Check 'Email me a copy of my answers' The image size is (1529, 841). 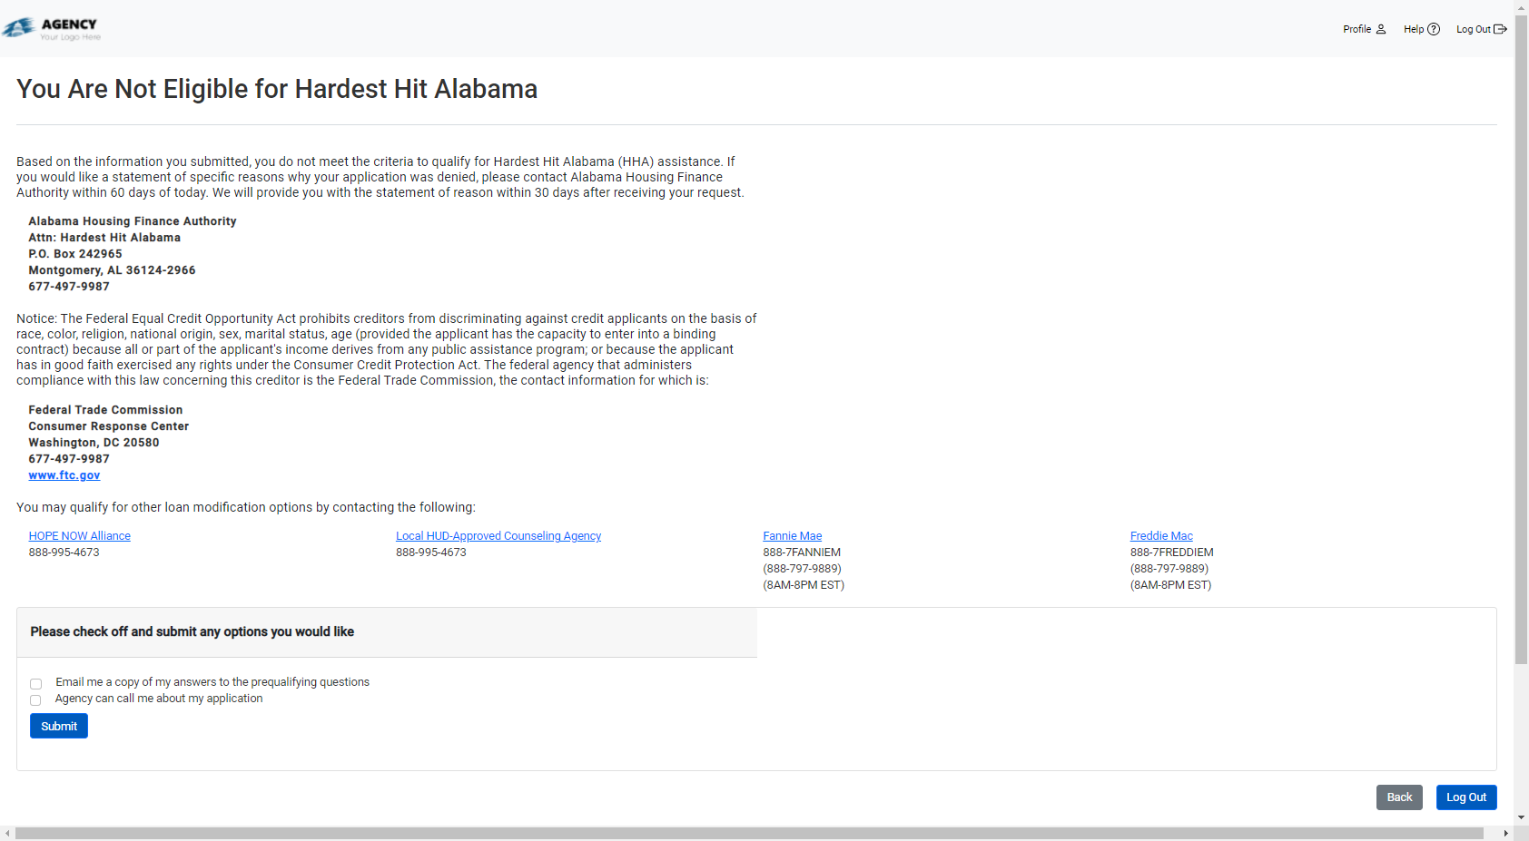(35, 683)
